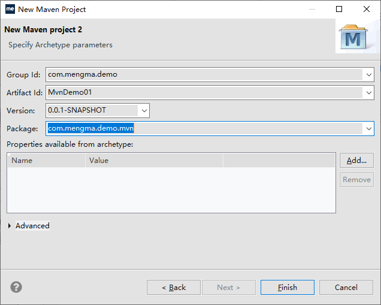Click in the Artifact Id field
Viewport: 381px width, 305px height.
click(204, 93)
